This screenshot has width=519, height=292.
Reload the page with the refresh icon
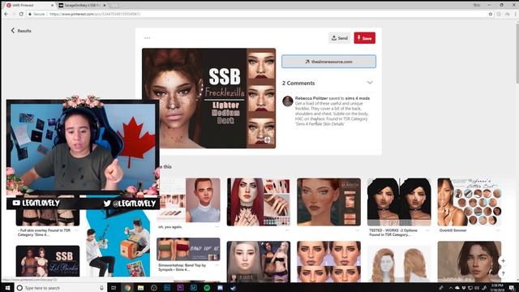click(21, 14)
